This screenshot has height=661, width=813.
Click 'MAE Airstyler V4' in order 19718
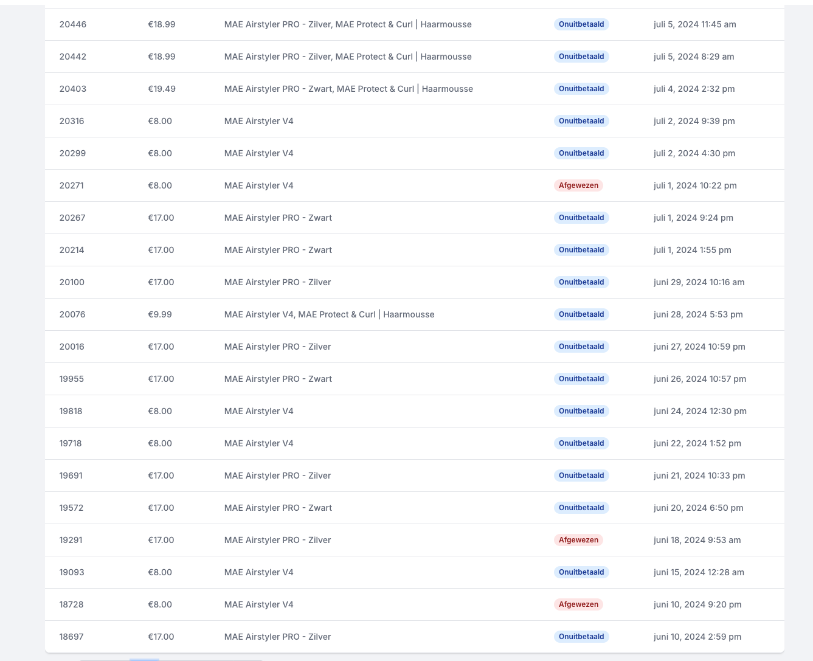(259, 443)
